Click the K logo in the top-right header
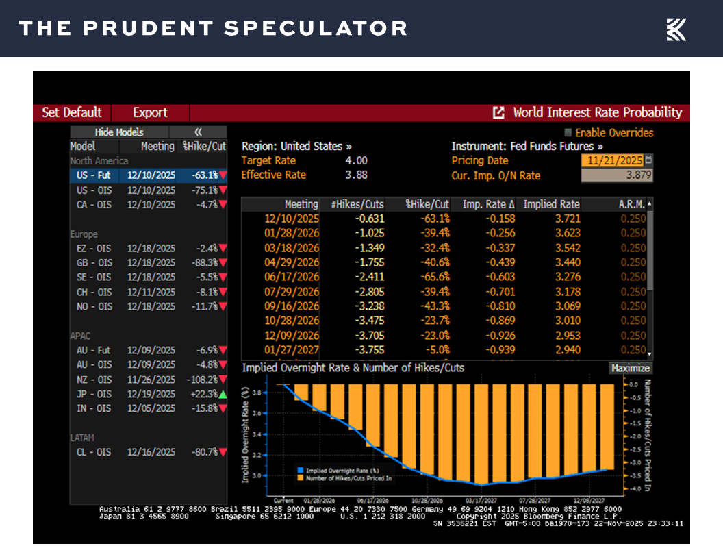 click(x=676, y=28)
